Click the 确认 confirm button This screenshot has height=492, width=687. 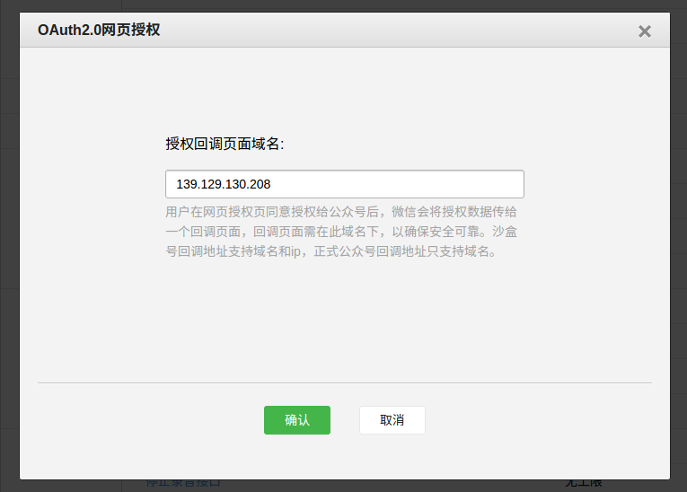(297, 420)
